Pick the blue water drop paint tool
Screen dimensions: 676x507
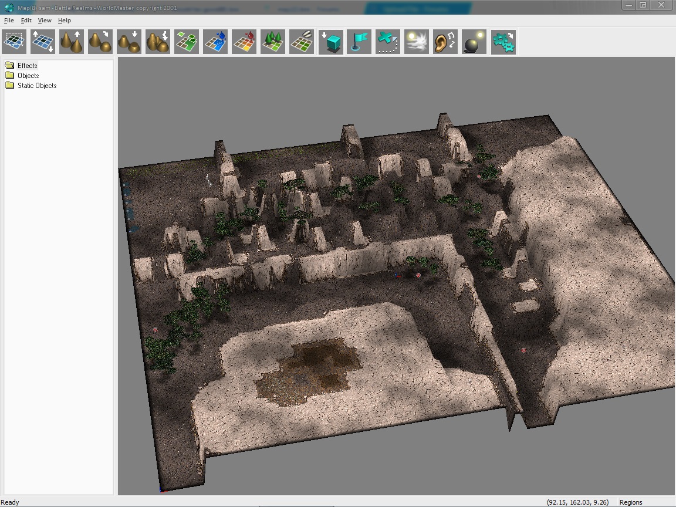pos(215,42)
